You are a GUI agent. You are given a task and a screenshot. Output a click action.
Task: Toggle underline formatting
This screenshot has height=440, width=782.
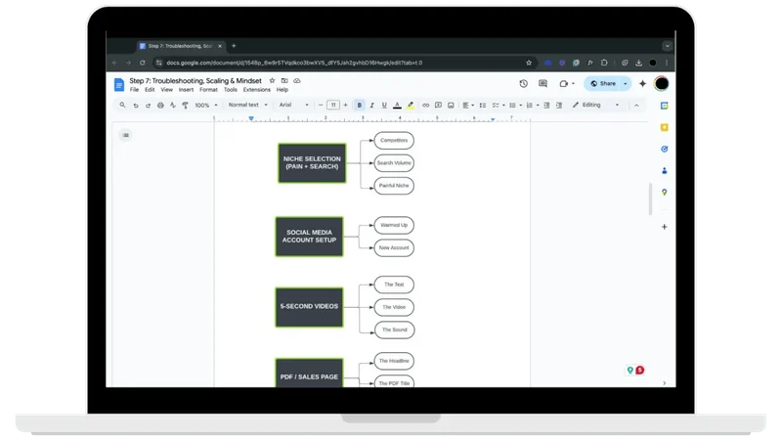(384, 106)
